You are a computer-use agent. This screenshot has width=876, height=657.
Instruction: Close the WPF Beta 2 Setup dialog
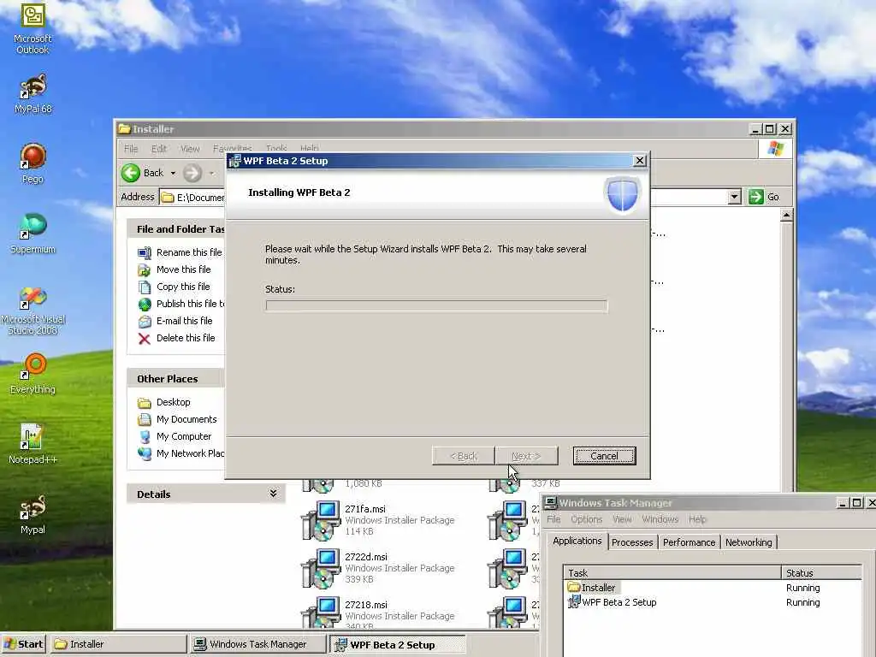pyautogui.click(x=640, y=161)
